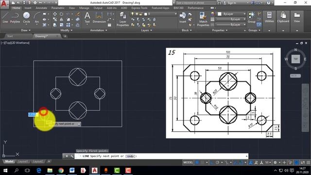The height and width of the screenshot is (175, 311).
Task: Click the Scale tool icon
Action: [x=62, y=25]
